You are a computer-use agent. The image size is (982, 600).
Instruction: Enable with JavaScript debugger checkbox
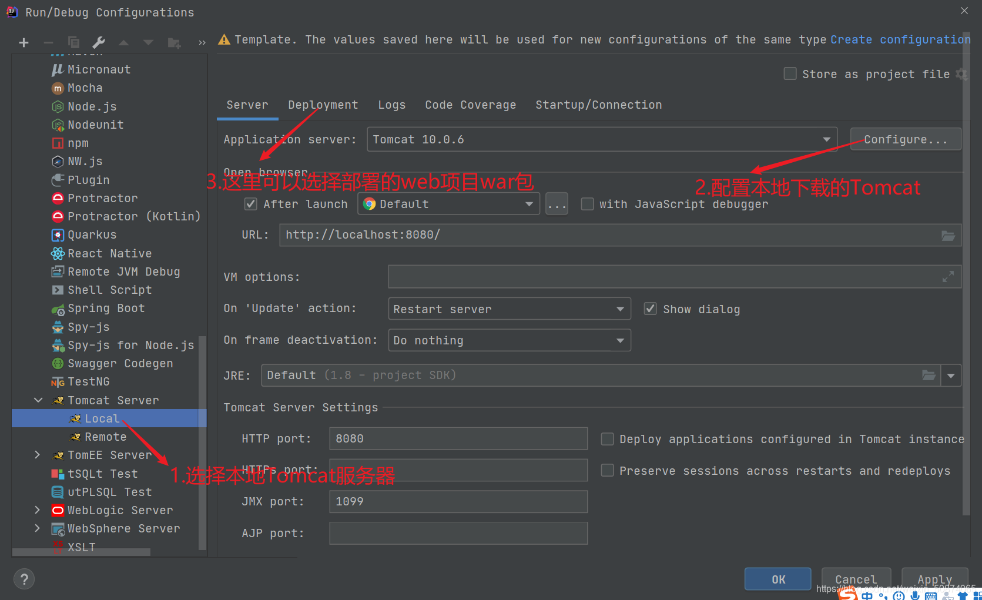pos(587,204)
